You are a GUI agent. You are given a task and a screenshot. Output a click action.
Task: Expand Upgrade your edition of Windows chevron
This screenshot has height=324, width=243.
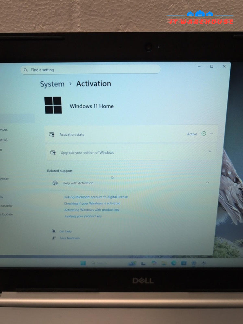tap(210, 152)
